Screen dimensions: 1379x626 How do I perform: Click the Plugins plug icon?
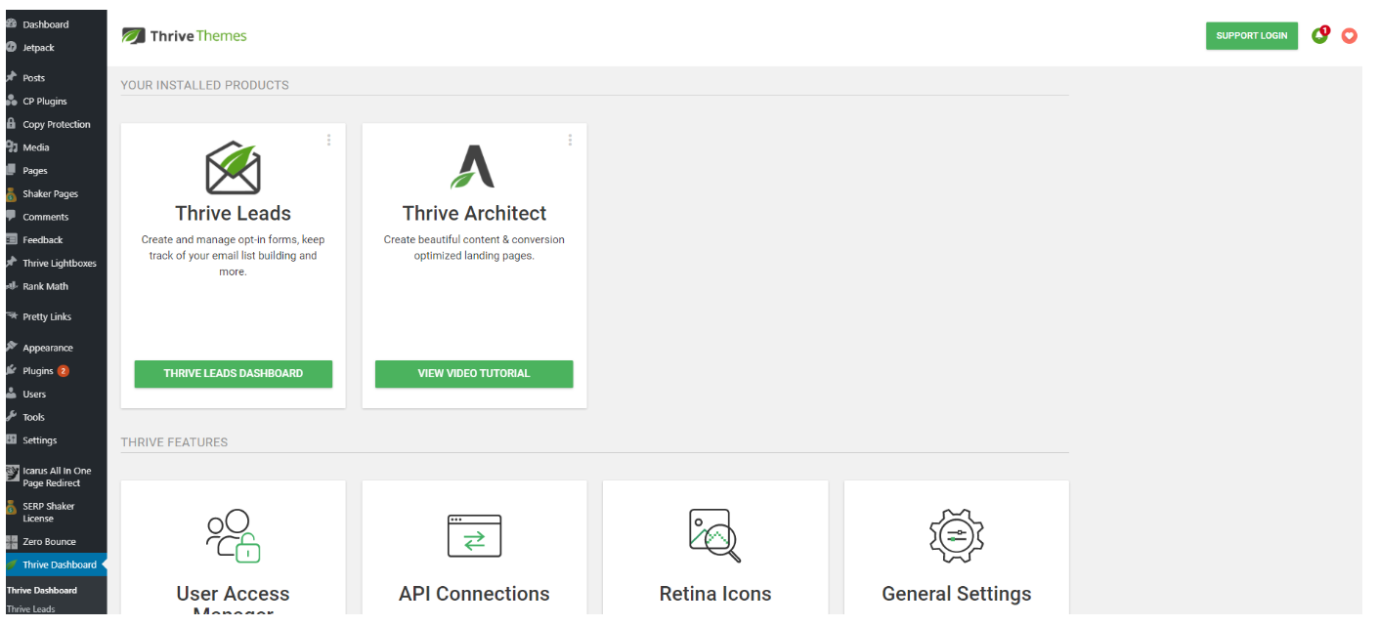(12, 371)
